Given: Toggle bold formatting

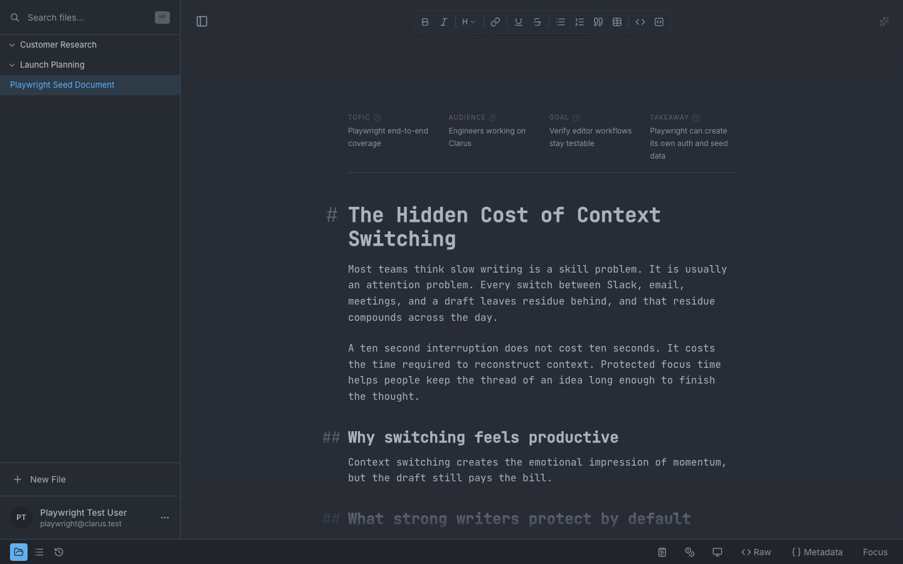Looking at the screenshot, I should pyautogui.click(x=425, y=22).
